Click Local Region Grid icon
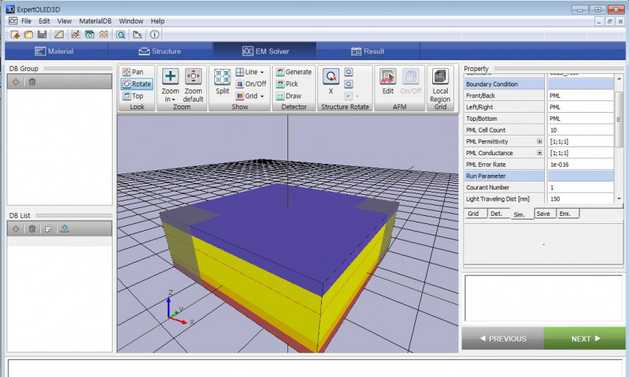 point(440,76)
